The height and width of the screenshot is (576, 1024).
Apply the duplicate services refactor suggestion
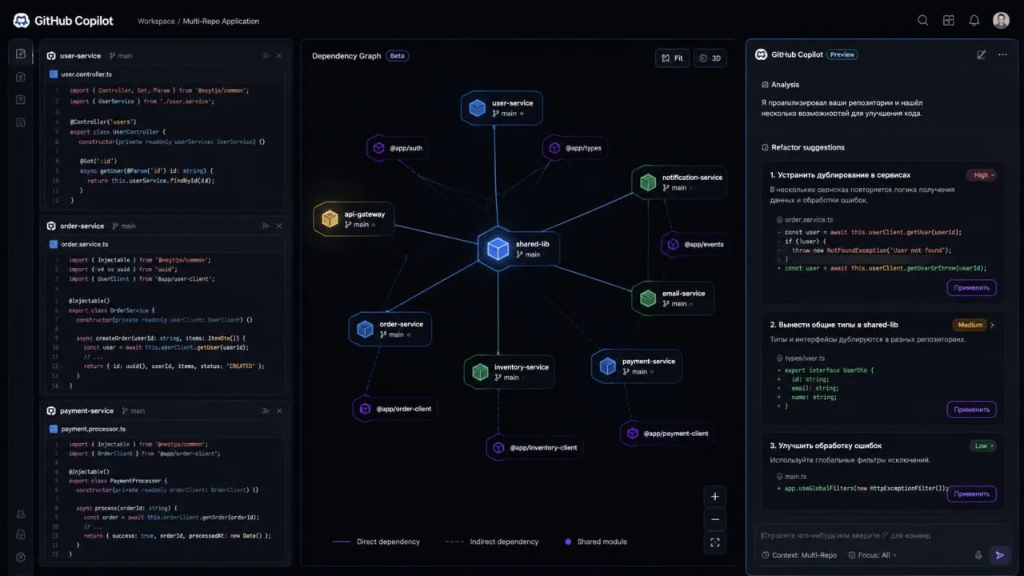click(x=972, y=288)
